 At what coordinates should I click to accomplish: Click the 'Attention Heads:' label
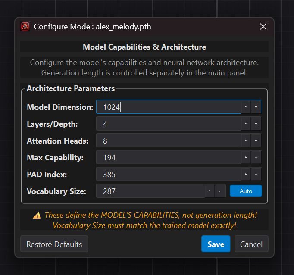pos(58,141)
